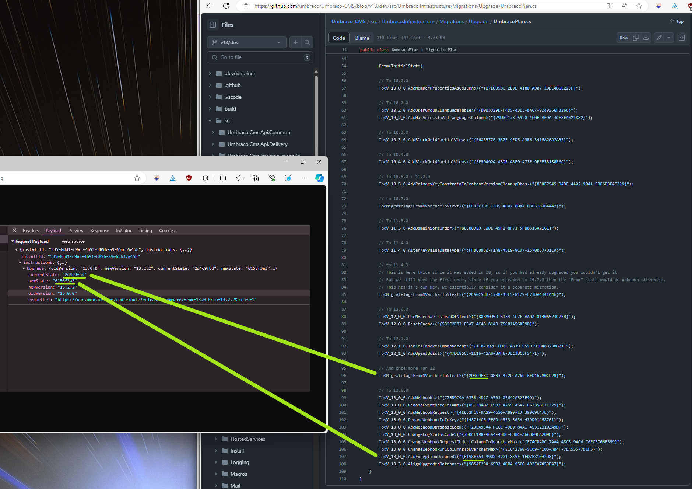Close the DevTools request details panel
The height and width of the screenshot is (489, 692).
(14, 230)
